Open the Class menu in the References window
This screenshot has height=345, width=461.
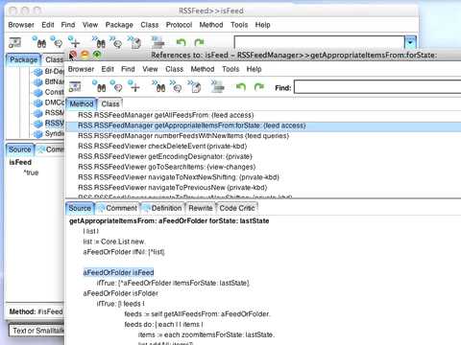174,69
